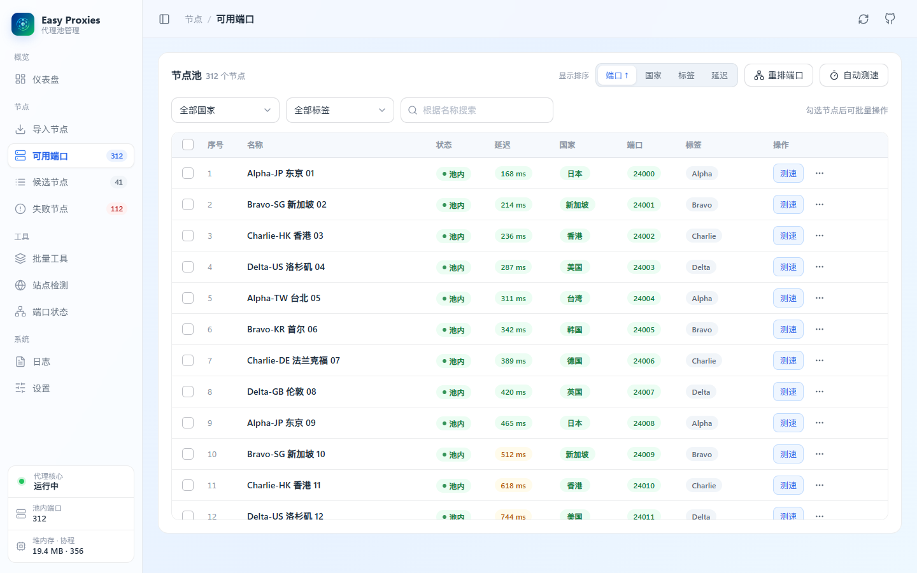
Task: Check the Alpha-JP 东京 01 row
Action: (188, 173)
